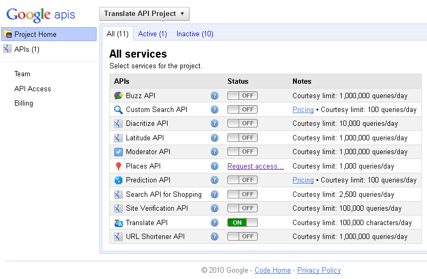This screenshot has width=427, height=279.
Task: Open help for Search API for Shopping
Action: [215, 194]
